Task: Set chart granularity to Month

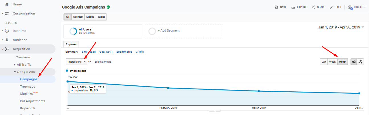Action: pos(343,62)
